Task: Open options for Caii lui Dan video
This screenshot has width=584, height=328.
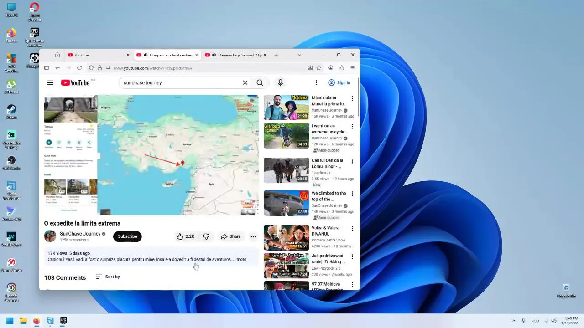Action: [352, 161]
